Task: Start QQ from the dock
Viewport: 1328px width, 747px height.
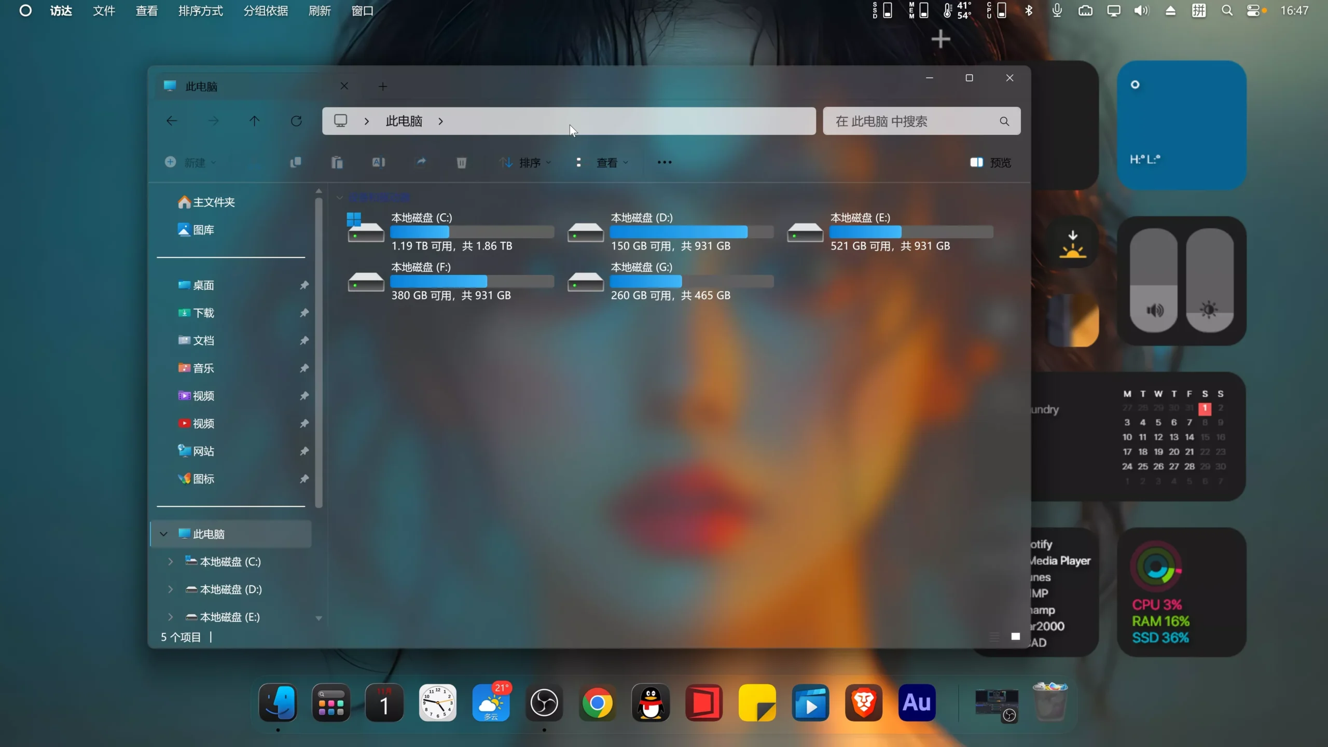Action: click(650, 703)
